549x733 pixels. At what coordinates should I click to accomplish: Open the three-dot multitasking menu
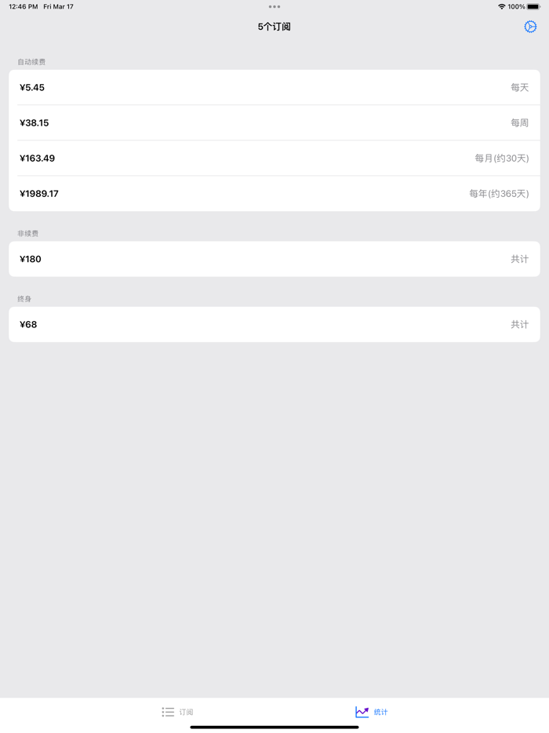(274, 6)
